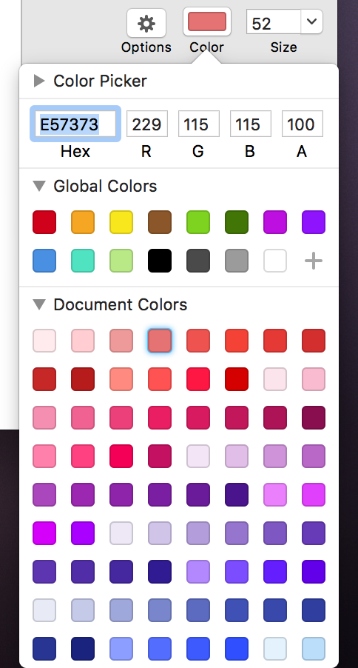Viewport: 358px width, 668px height.
Task: Select the highlighted salmon document color swatch
Action: click(160, 341)
